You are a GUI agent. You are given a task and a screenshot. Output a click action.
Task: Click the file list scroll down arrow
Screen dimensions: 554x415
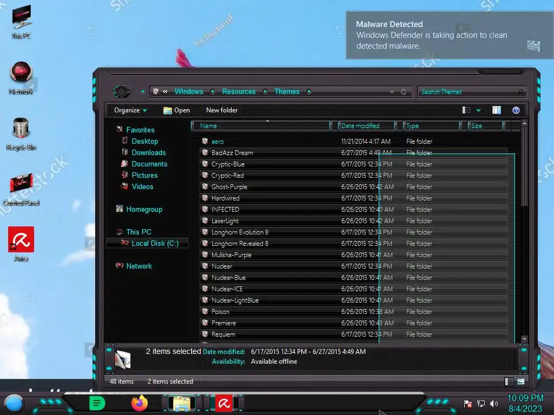[524, 339]
